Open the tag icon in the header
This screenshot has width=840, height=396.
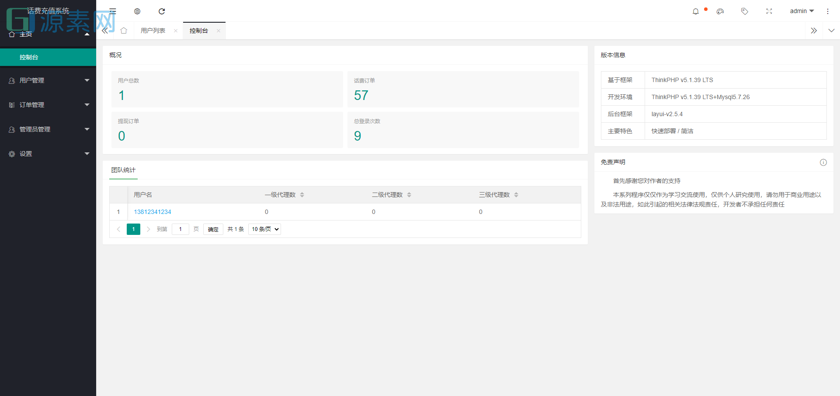(x=744, y=11)
